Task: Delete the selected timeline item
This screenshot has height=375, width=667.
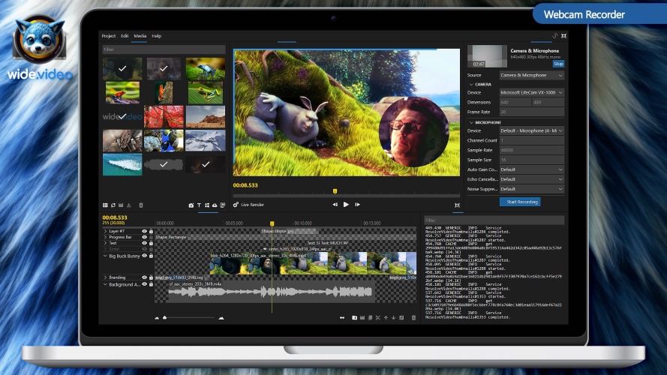Action: (x=413, y=317)
